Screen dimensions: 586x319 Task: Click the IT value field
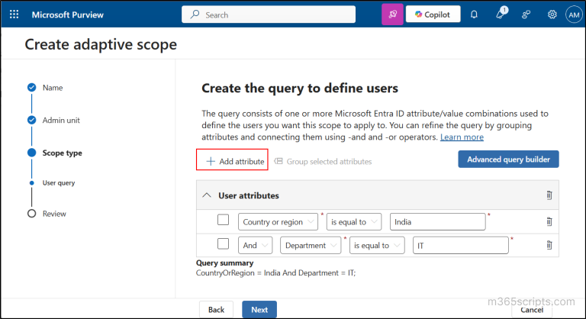point(460,245)
